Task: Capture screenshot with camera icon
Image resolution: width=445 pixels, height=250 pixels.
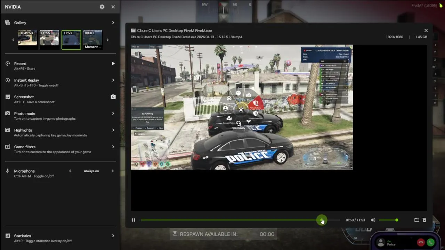Action: (x=113, y=97)
